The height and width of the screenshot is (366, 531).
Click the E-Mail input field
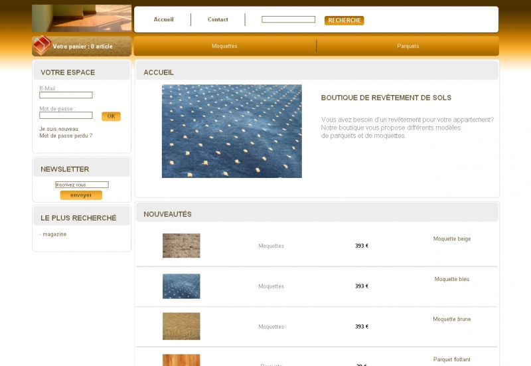66,95
